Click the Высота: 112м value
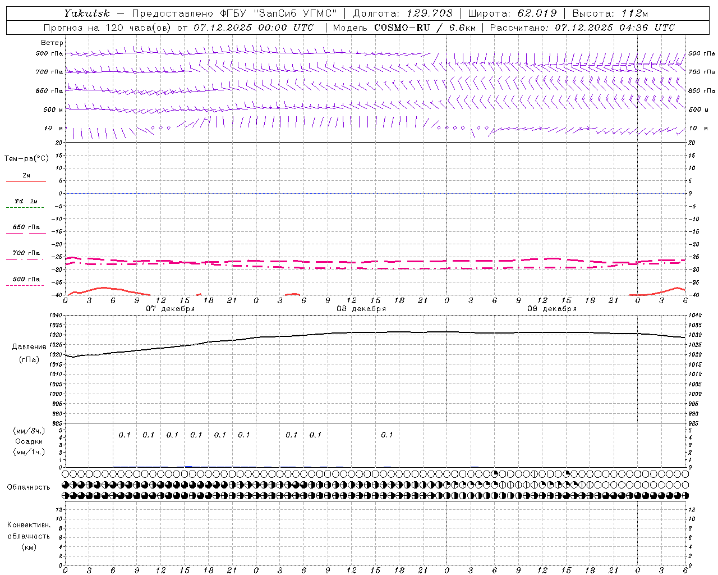The width and height of the screenshot is (718, 575). click(610, 13)
